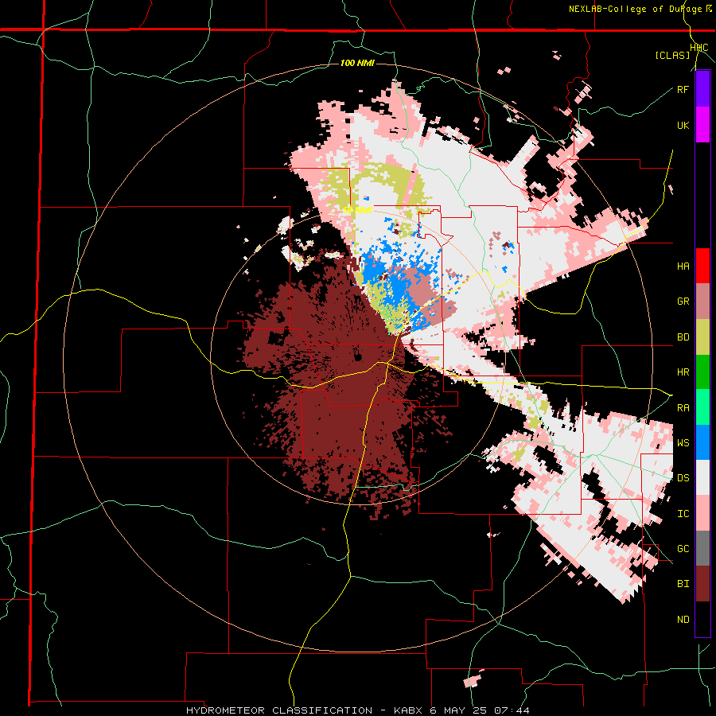
Task: Click the mint green RA legend block
Action: pos(702,407)
